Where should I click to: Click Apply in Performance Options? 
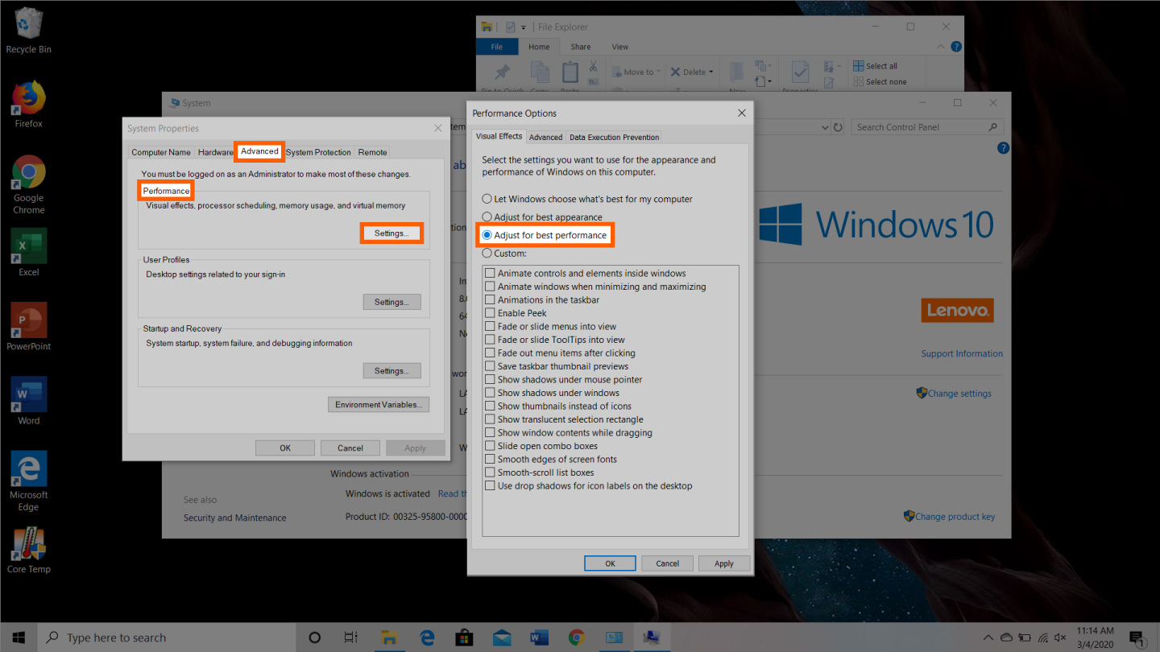pyautogui.click(x=723, y=563)
